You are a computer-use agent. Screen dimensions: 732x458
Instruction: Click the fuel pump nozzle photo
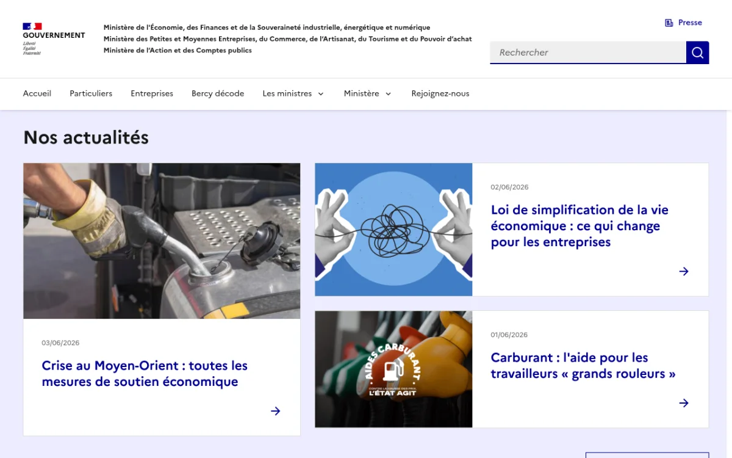162,241
